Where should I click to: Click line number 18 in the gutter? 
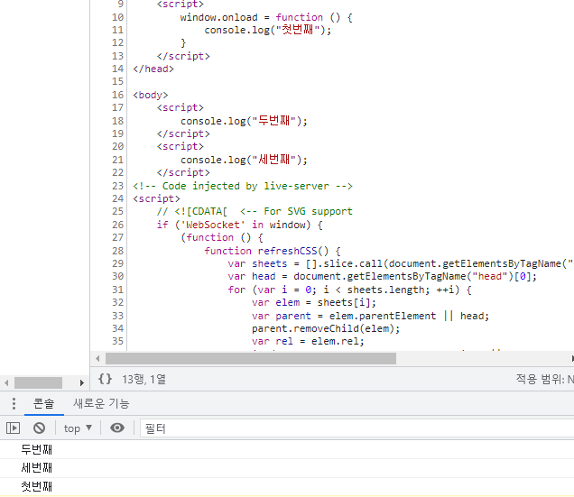[x=118, y=121]
